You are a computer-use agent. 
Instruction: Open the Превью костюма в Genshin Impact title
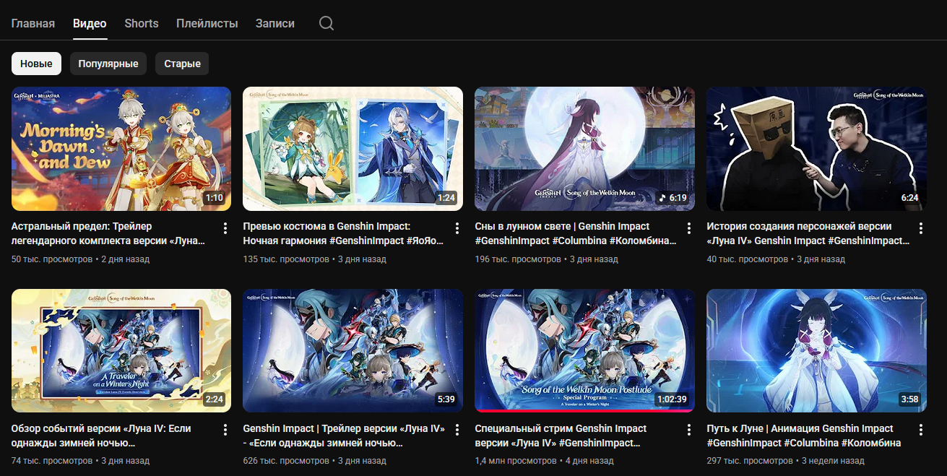tap(343, 233)
